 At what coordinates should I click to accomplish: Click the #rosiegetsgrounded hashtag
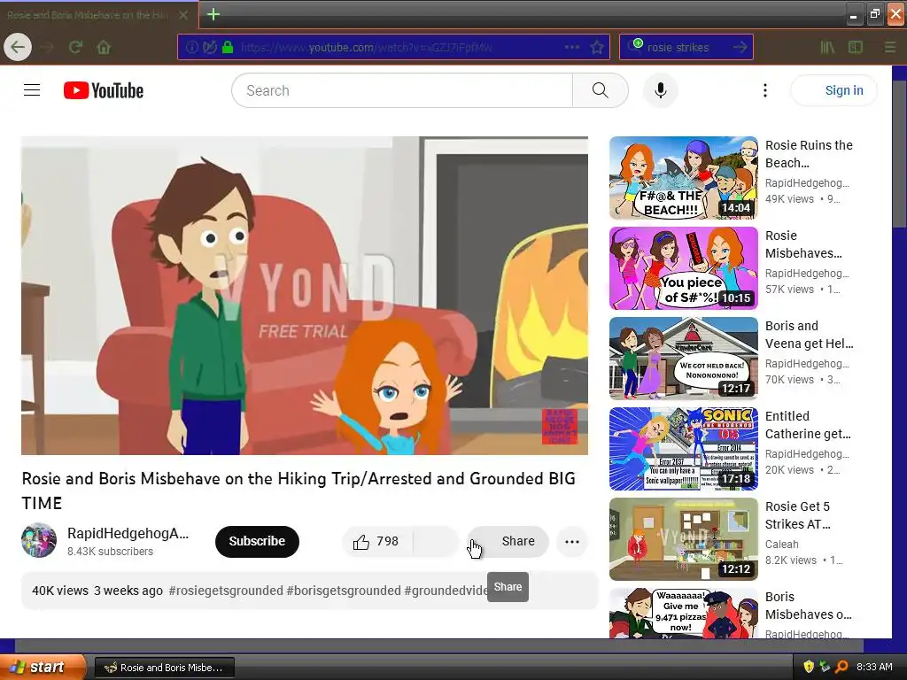[x=226, y=591]
